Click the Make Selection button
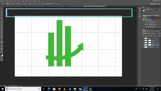This screenshot has width=161, height=91. click(19, 4)
